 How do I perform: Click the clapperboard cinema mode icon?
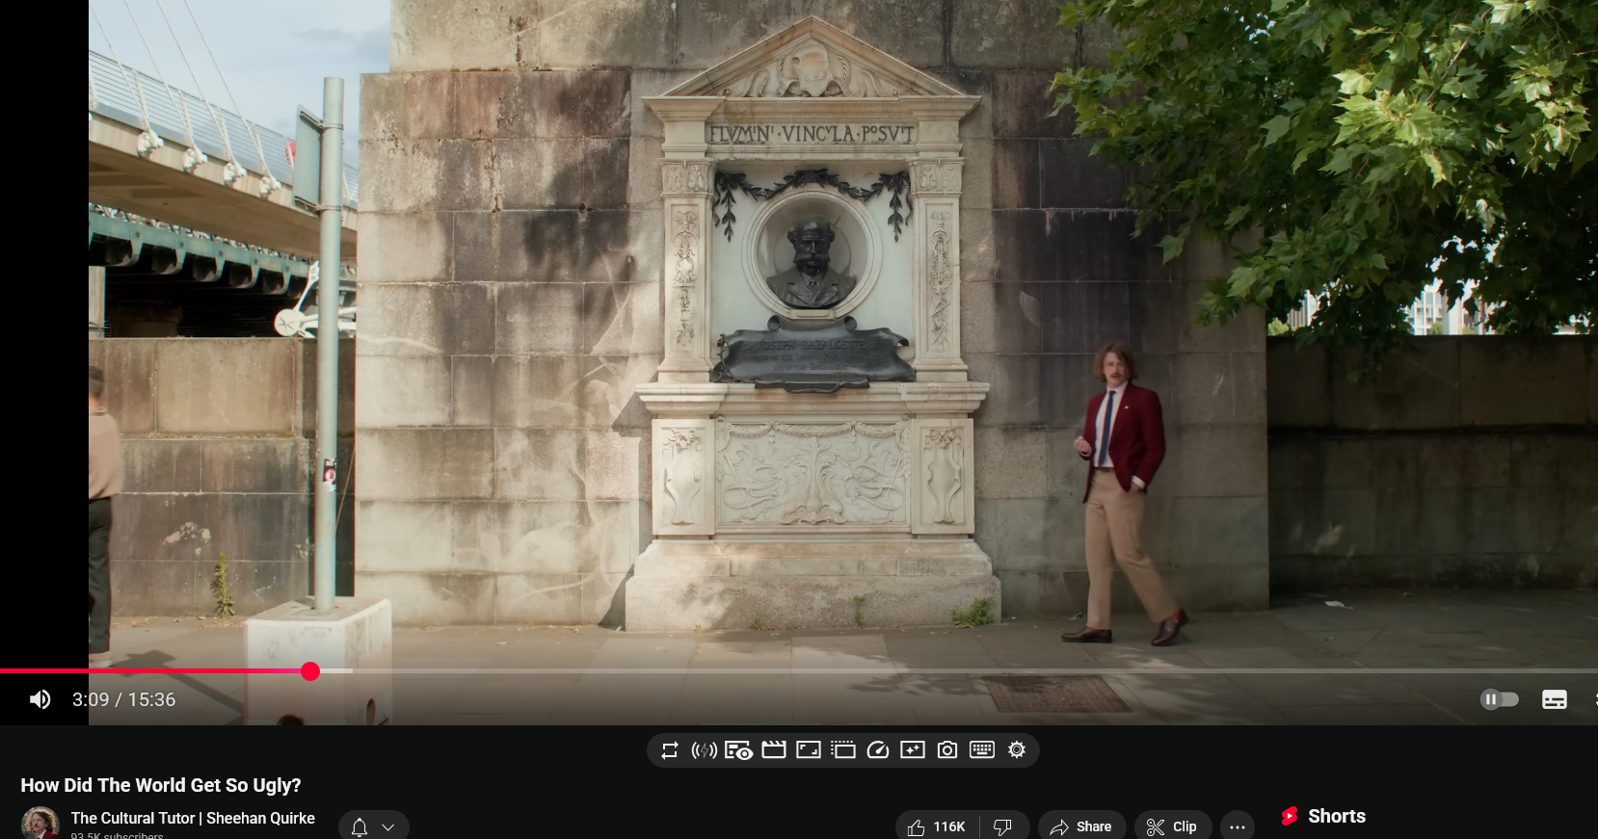[774, 749]
